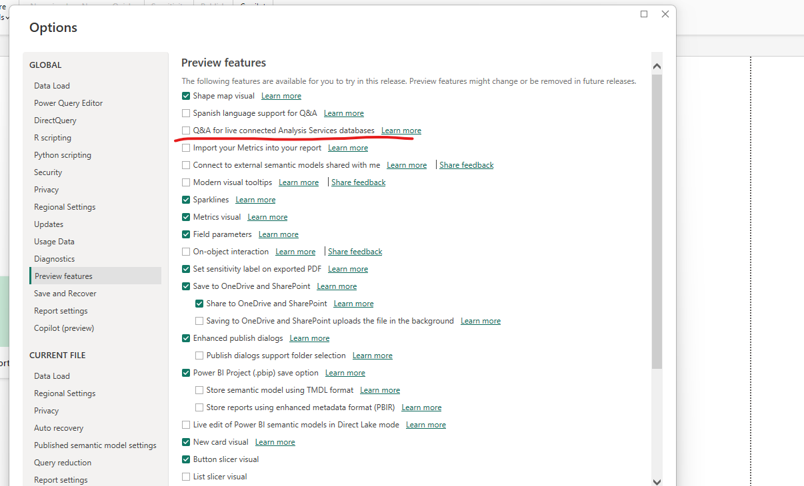Select Security in the Global list
Image resolution: width=804 pixels, height=486 pixels.
[x=95, y=172]
